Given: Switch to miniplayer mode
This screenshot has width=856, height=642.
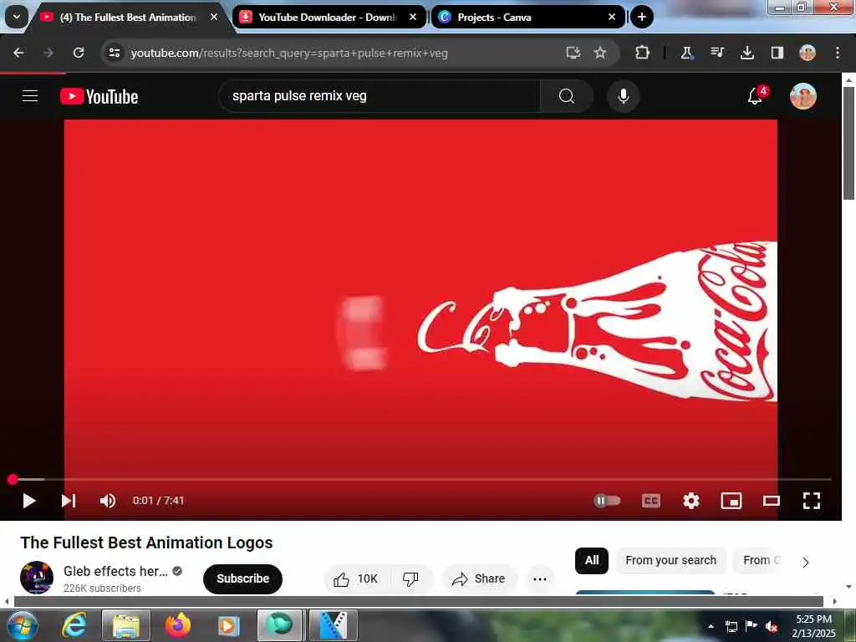Looking at the screenshot, I should click(731, 501).
